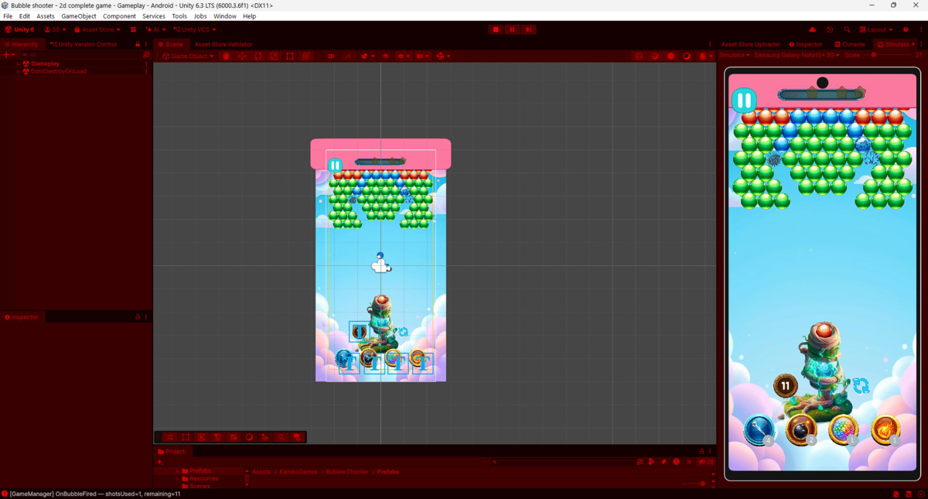
Task: Expand the Prefabs folder in Project
Action: tap(177, 471)
